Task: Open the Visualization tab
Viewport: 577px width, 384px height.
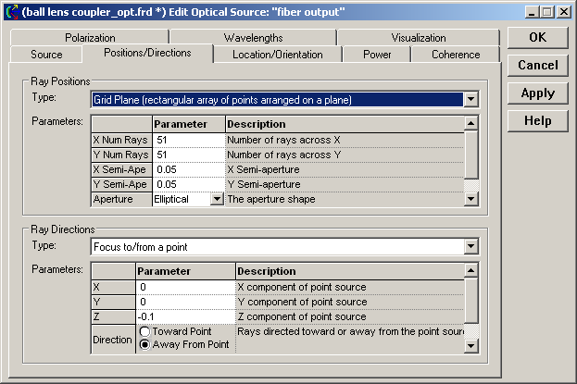Action: [x=418, y=38]
